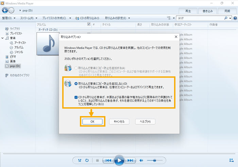Viewport: 238px width, 167px height.
Task: Open the ストリーム(R) dropdown menu
Action: [29, 18]
